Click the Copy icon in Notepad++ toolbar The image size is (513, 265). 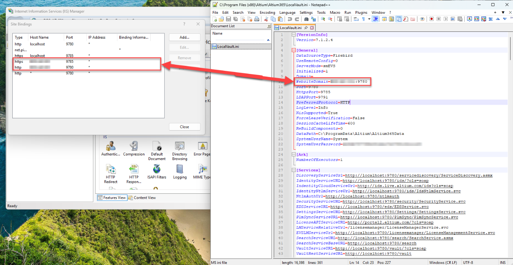point(273,19)
